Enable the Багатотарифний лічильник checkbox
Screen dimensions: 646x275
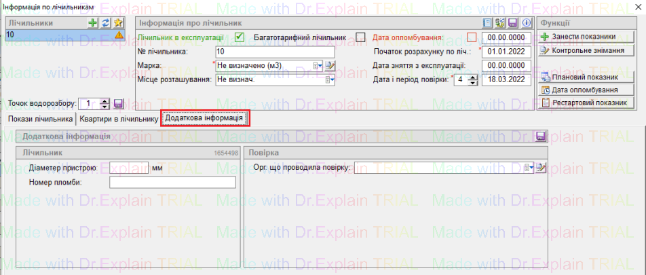click(x=360, y=37)
